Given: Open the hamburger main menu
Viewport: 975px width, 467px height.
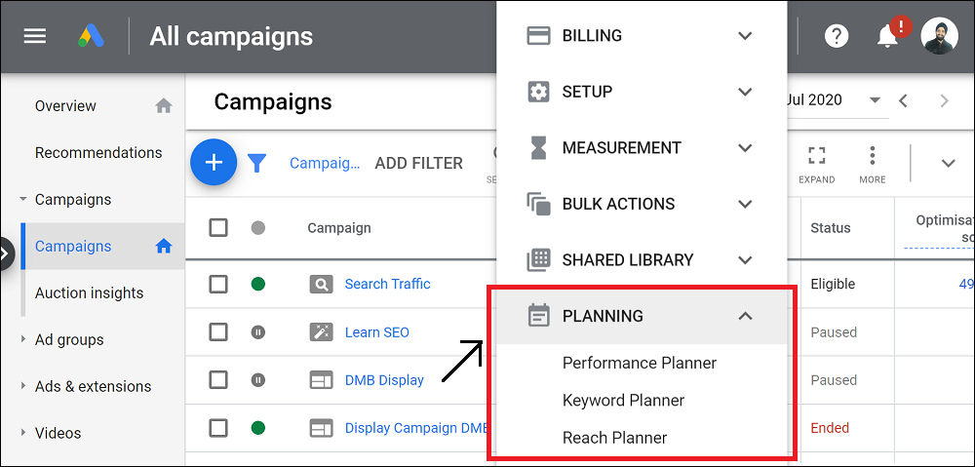Looking at the screenshot, I should [35, 36].
